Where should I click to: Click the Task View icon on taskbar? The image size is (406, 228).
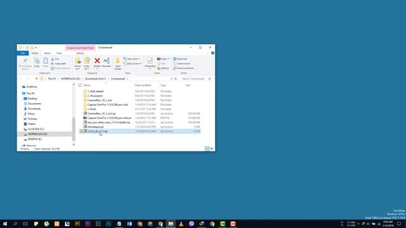coord(25,224)
